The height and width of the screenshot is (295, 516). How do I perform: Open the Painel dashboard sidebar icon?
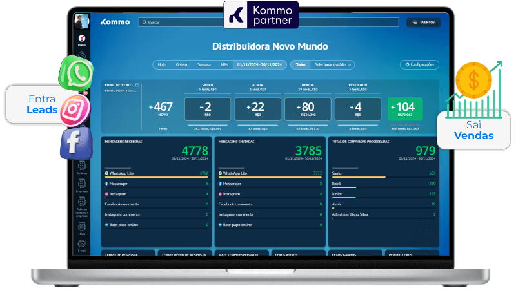coord(82,40)
